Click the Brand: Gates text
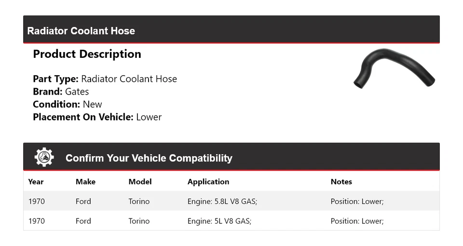Viewport: 463px width, 246px height. click(x=61, y=92)
